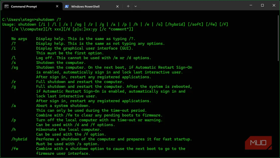Click the MUO logo watermark
Screen dimensions: 280x158
click(258, 143)
